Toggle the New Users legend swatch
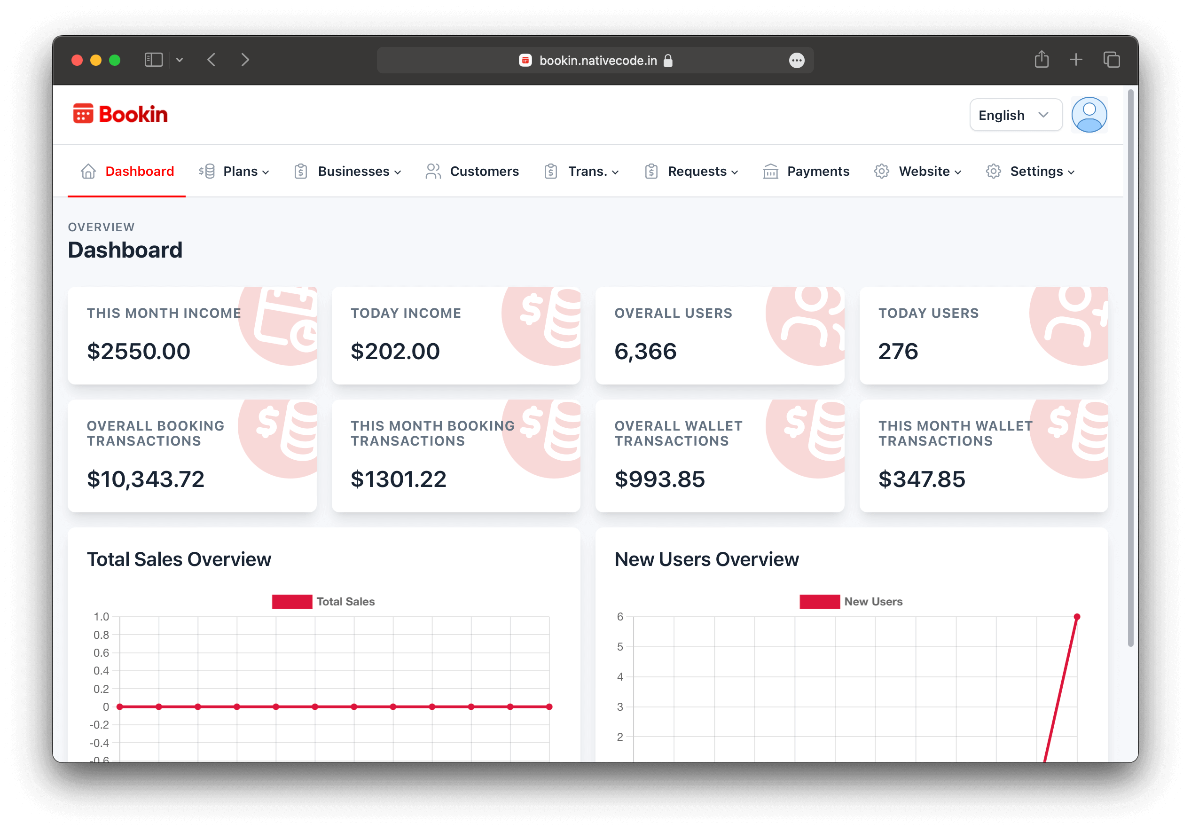Screen dimensions: 1191x832 820,602
